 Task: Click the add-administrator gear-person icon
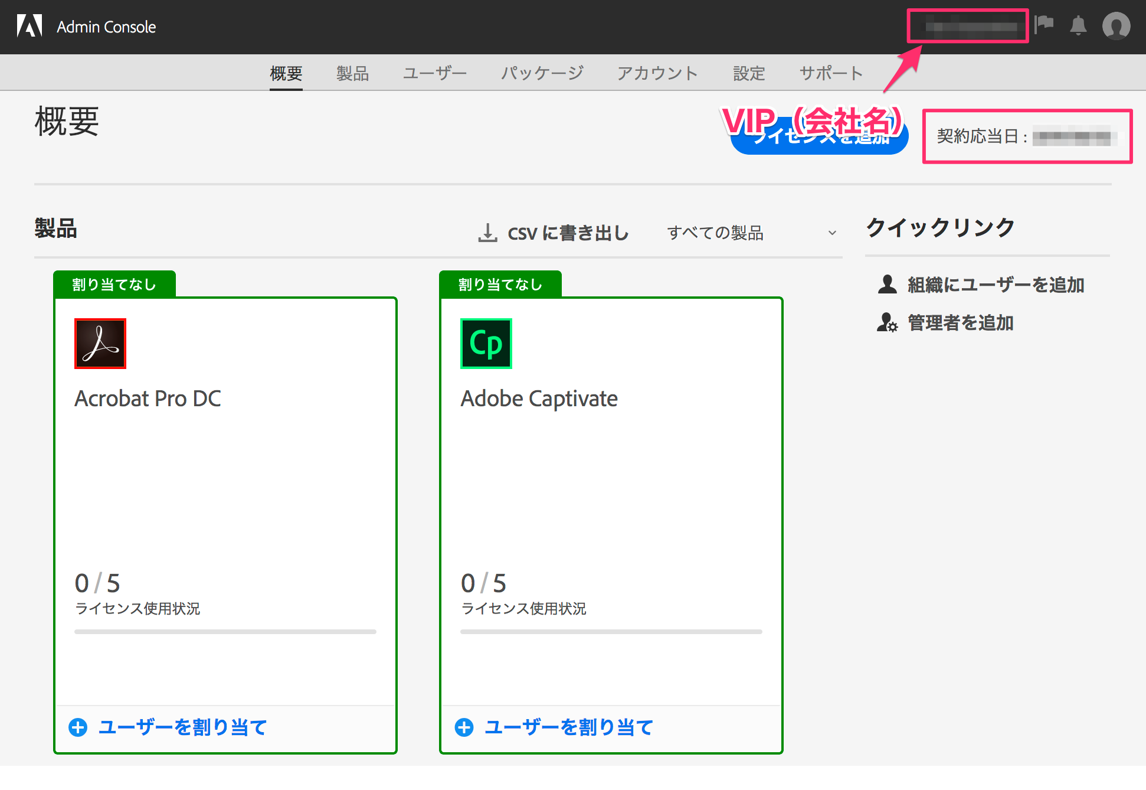(887, 322)
